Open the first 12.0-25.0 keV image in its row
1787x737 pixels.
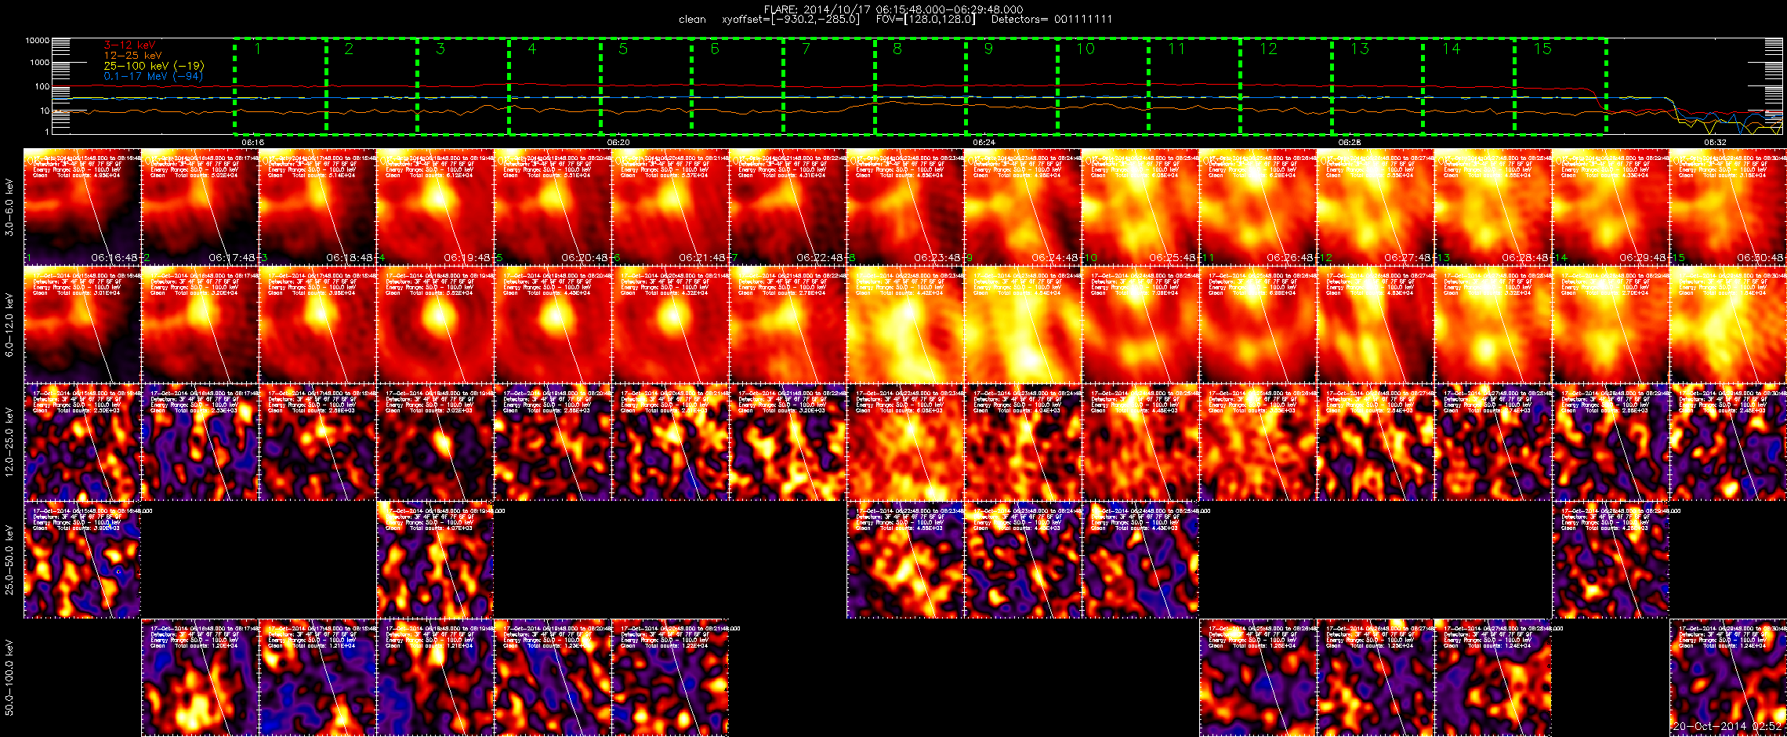point(82,441)
